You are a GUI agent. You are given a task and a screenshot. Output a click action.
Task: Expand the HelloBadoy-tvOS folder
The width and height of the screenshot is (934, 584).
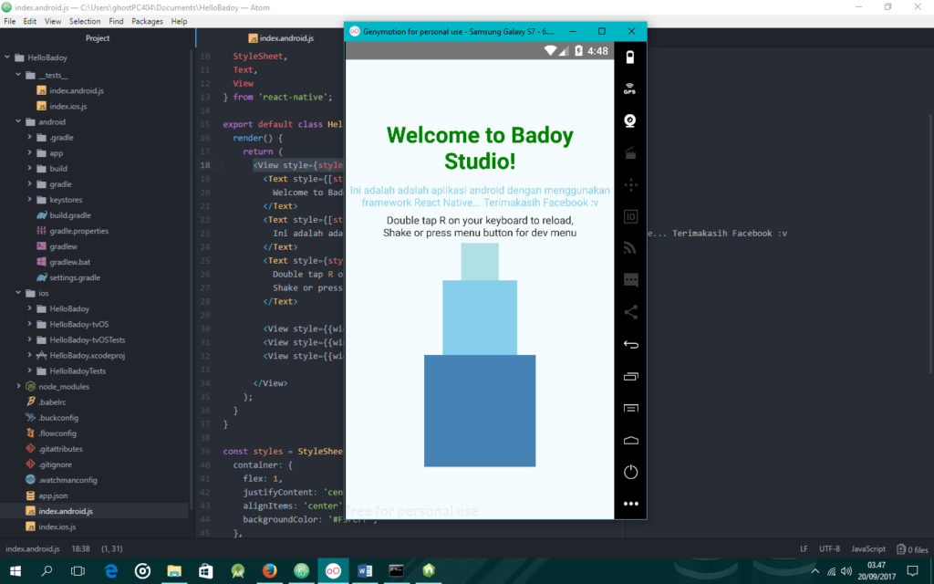[x=29, y=324]
